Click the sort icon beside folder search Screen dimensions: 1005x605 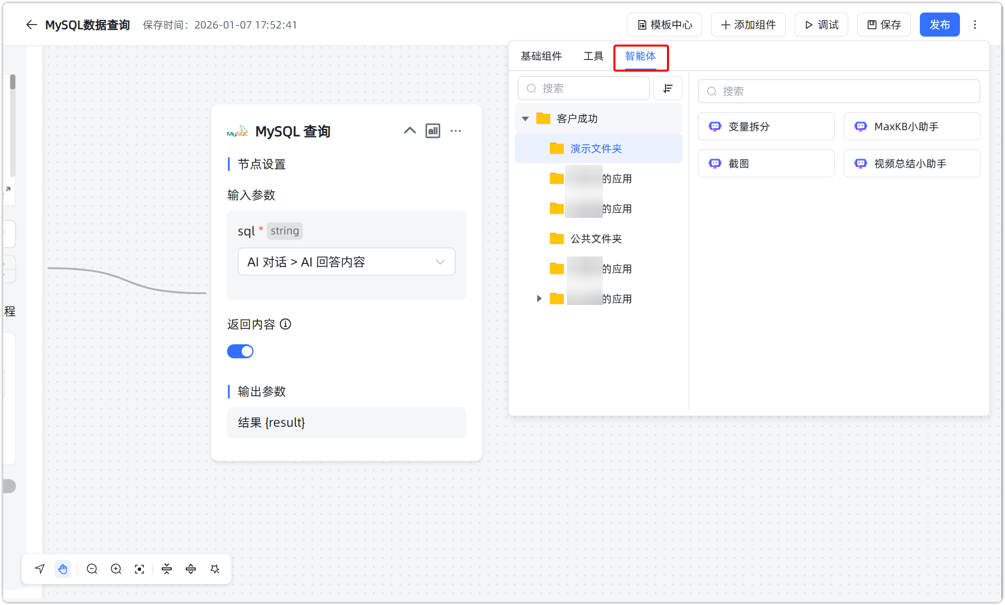[x=667, y=88]
